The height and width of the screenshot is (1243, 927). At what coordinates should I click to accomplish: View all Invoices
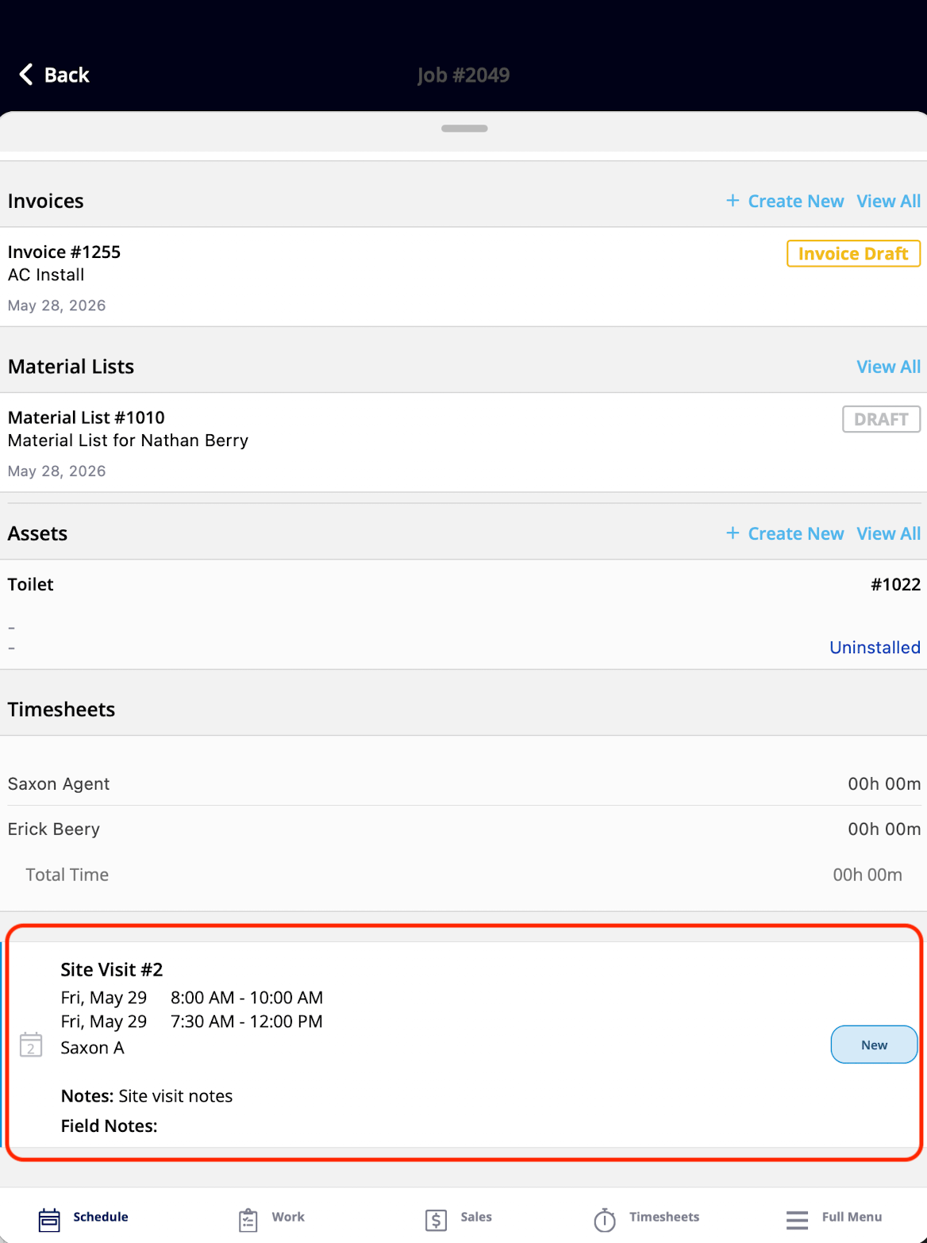coord(889,202)
